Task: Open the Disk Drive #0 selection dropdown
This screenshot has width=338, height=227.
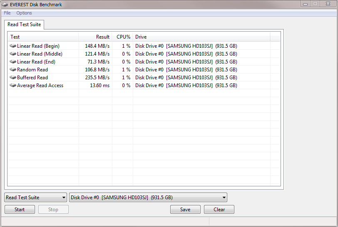Action: (x=148, y=198)
